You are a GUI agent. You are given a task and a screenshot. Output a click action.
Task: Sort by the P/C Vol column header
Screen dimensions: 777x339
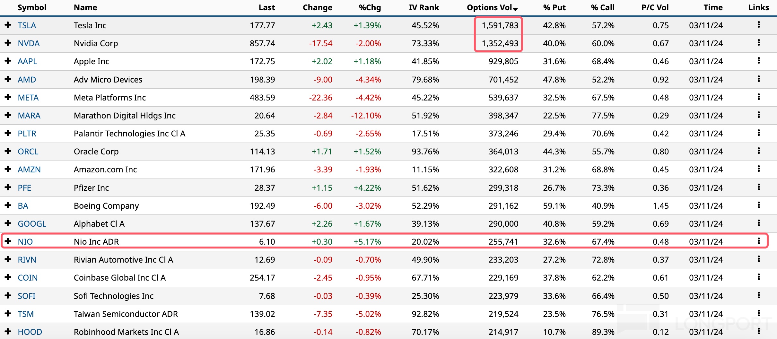click(655, 8)
